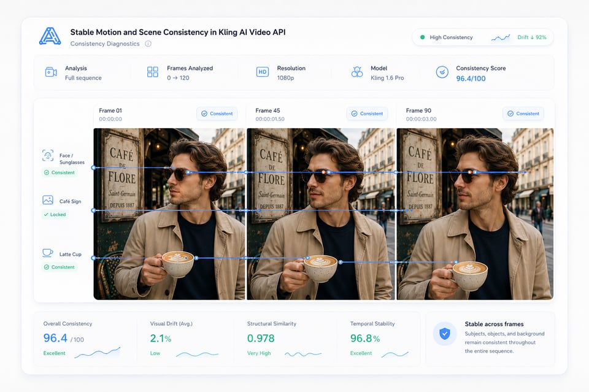Click the 'Frame 90' label
This screenshot has height=392, width=589.
pos(418,110)
